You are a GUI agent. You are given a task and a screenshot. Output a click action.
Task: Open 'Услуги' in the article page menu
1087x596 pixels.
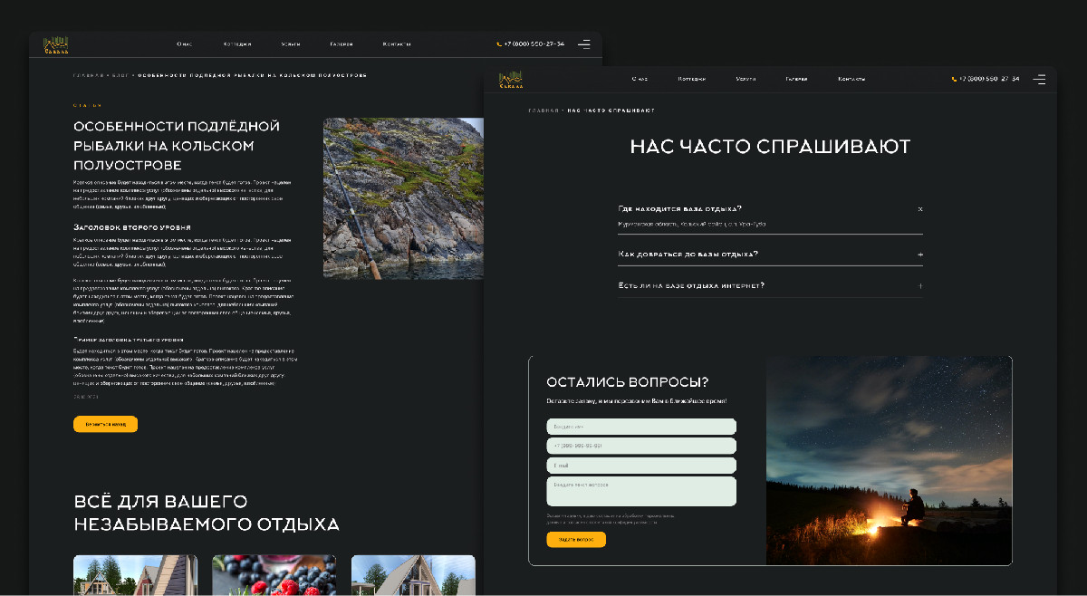(291, 43)
